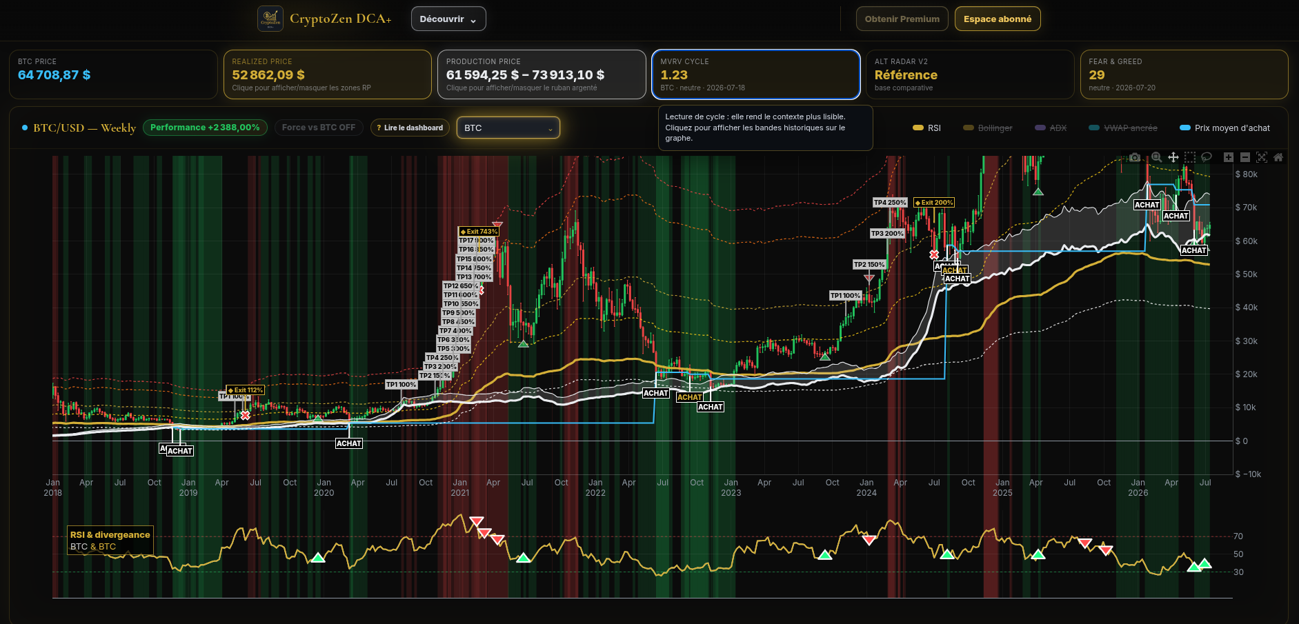Expand the BTC asset selector
The width and height of the screenshot is (1299, 624).
click(x=508, y=128)
